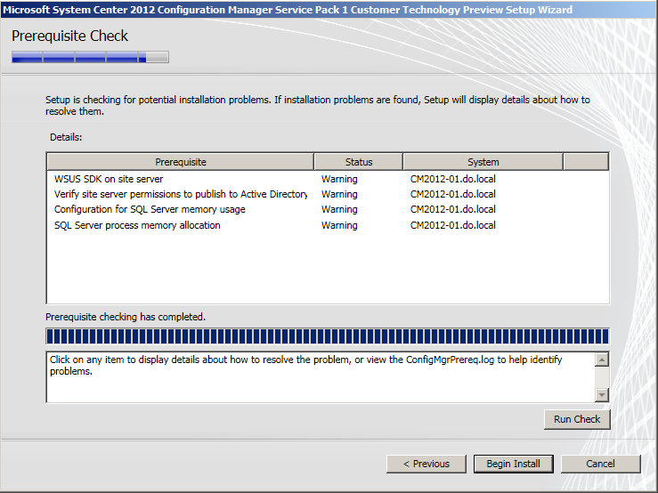Click Warning status for SQL Server memory usage
This screenshot has width=658, height=493.
tap(339, 209)
